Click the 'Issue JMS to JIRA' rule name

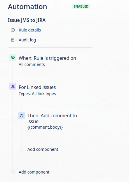point(27,20)
